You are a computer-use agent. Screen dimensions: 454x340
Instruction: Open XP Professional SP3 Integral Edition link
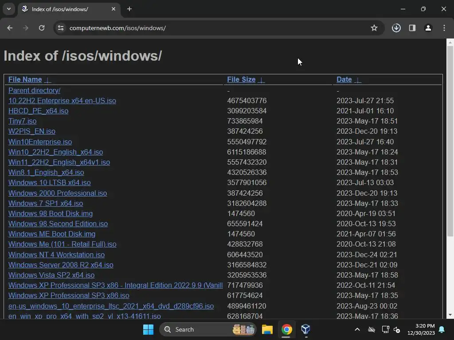click(x=115, y=286)
